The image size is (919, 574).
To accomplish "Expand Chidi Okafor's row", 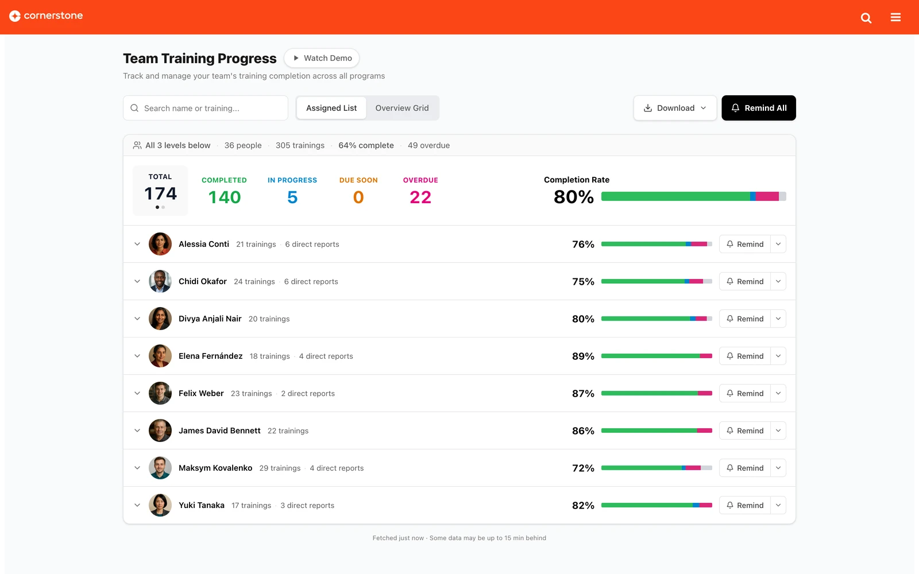I will 137,281.
